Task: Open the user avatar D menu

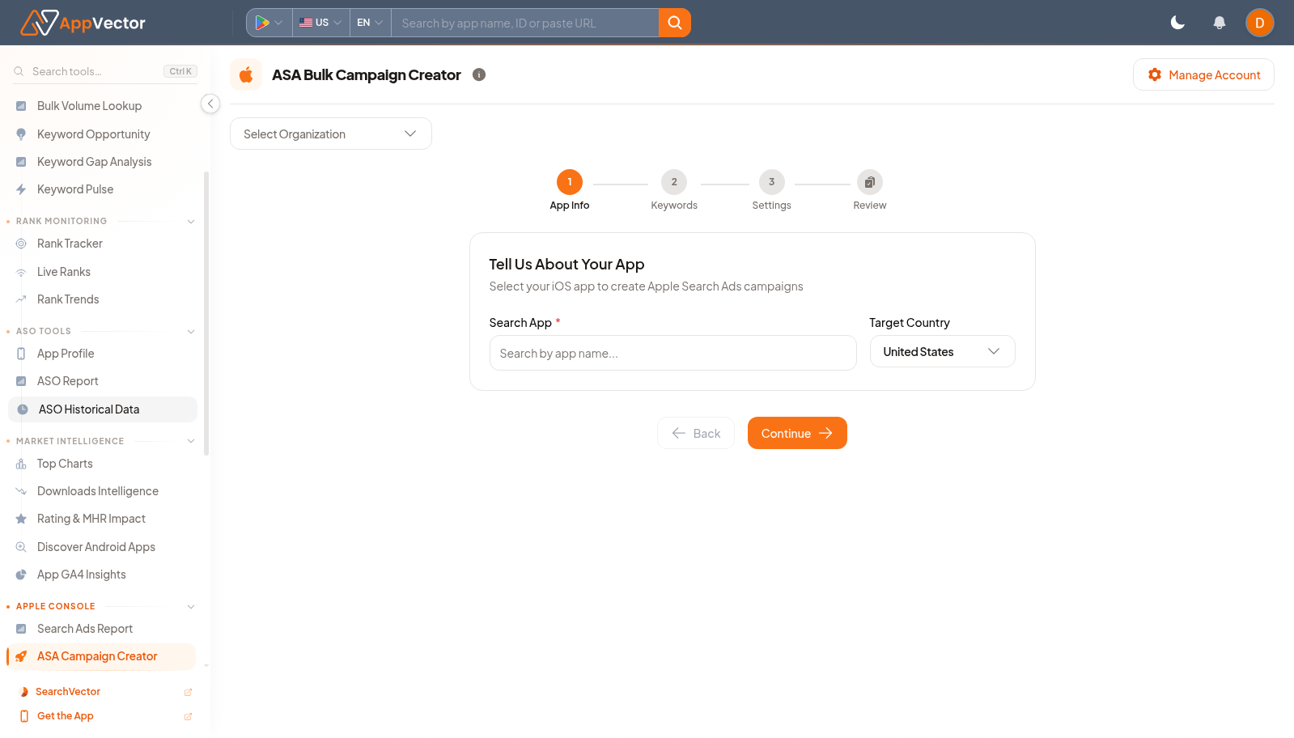Action: (x=1260, y=23)
